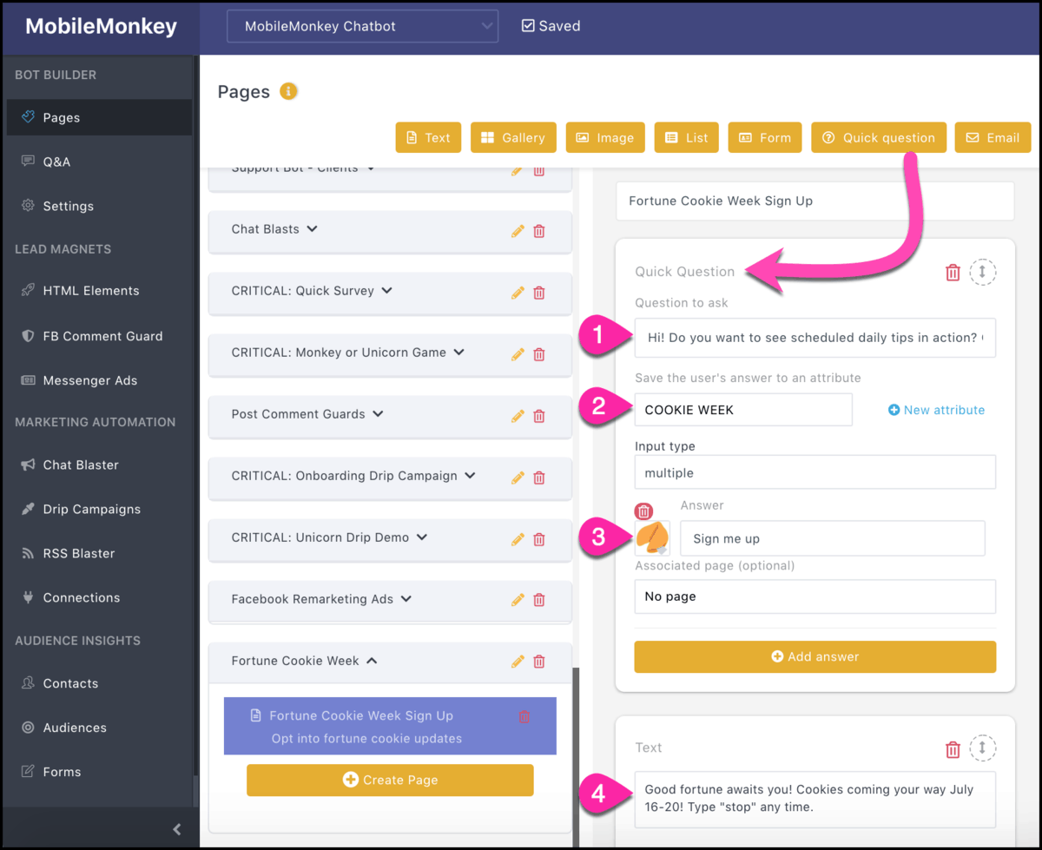The width and height of the screenshot is (1042, 850).
Task: Edit CRITICAL: Unicorn Drip Demo group
Action: click(x=518, y=539)
